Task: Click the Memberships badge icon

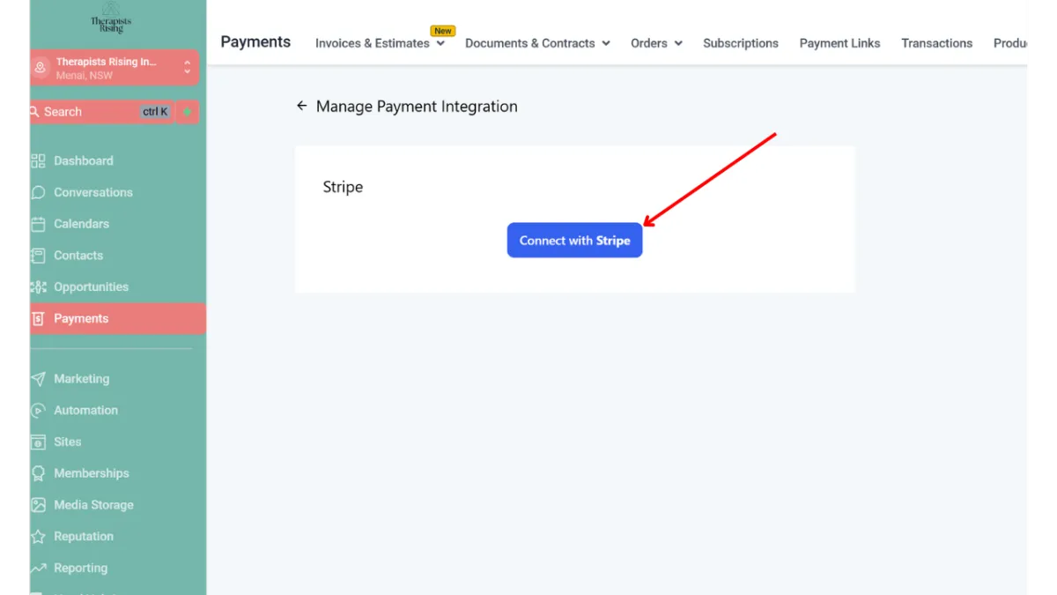Action: point(38,473)
